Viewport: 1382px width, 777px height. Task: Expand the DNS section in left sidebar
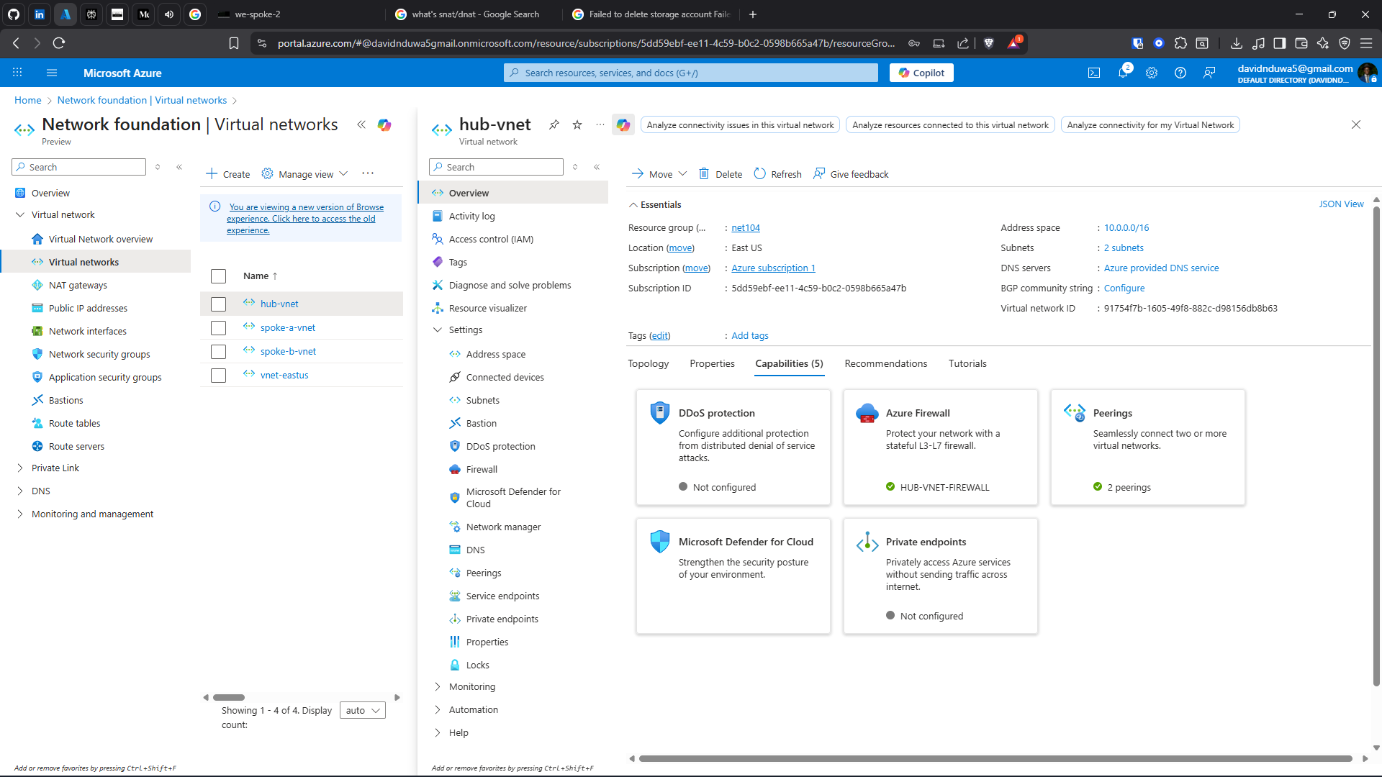coord(19,491)
